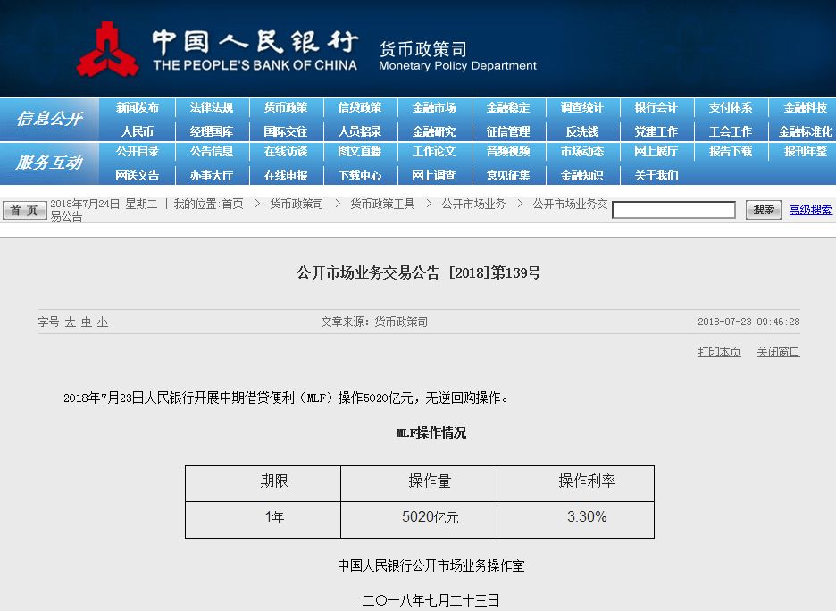
Task: Open the 法律法规 menu item
Action: coord(211,108)
